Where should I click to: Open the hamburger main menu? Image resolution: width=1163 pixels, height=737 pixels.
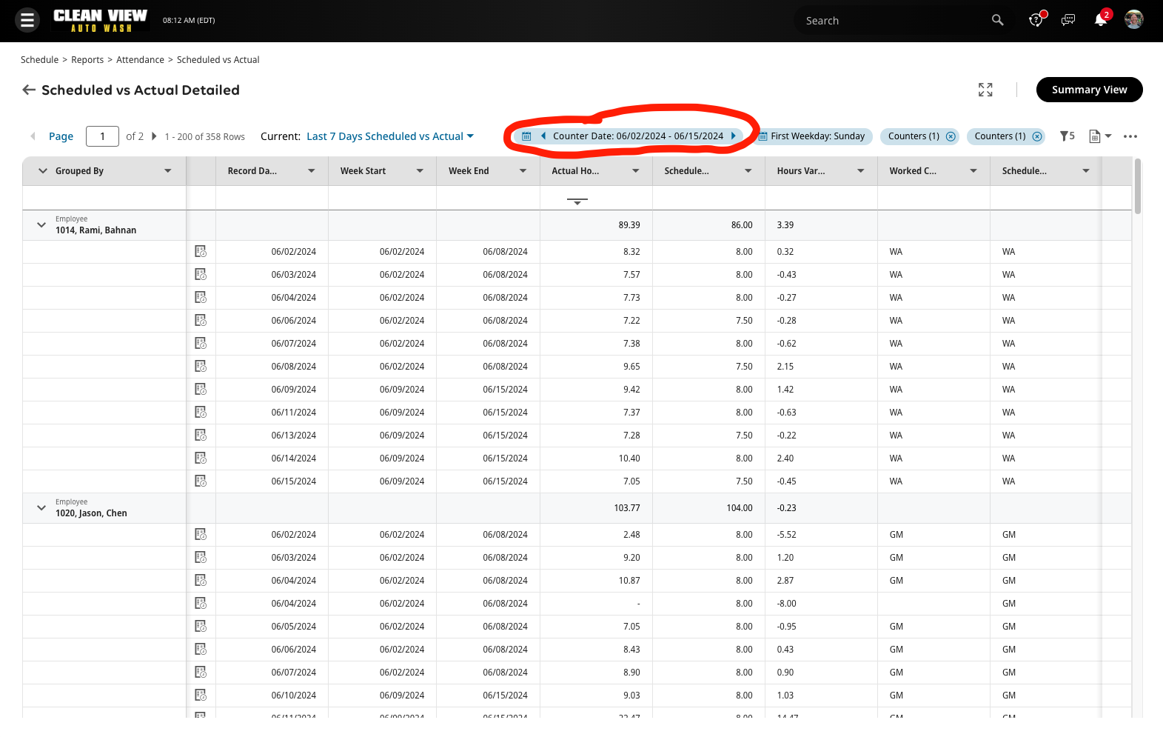tap(27, 20)
